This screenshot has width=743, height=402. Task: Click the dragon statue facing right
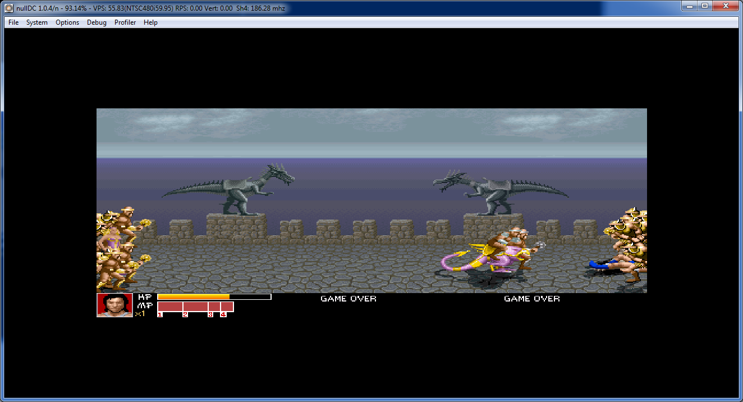[x=236, y=190]
